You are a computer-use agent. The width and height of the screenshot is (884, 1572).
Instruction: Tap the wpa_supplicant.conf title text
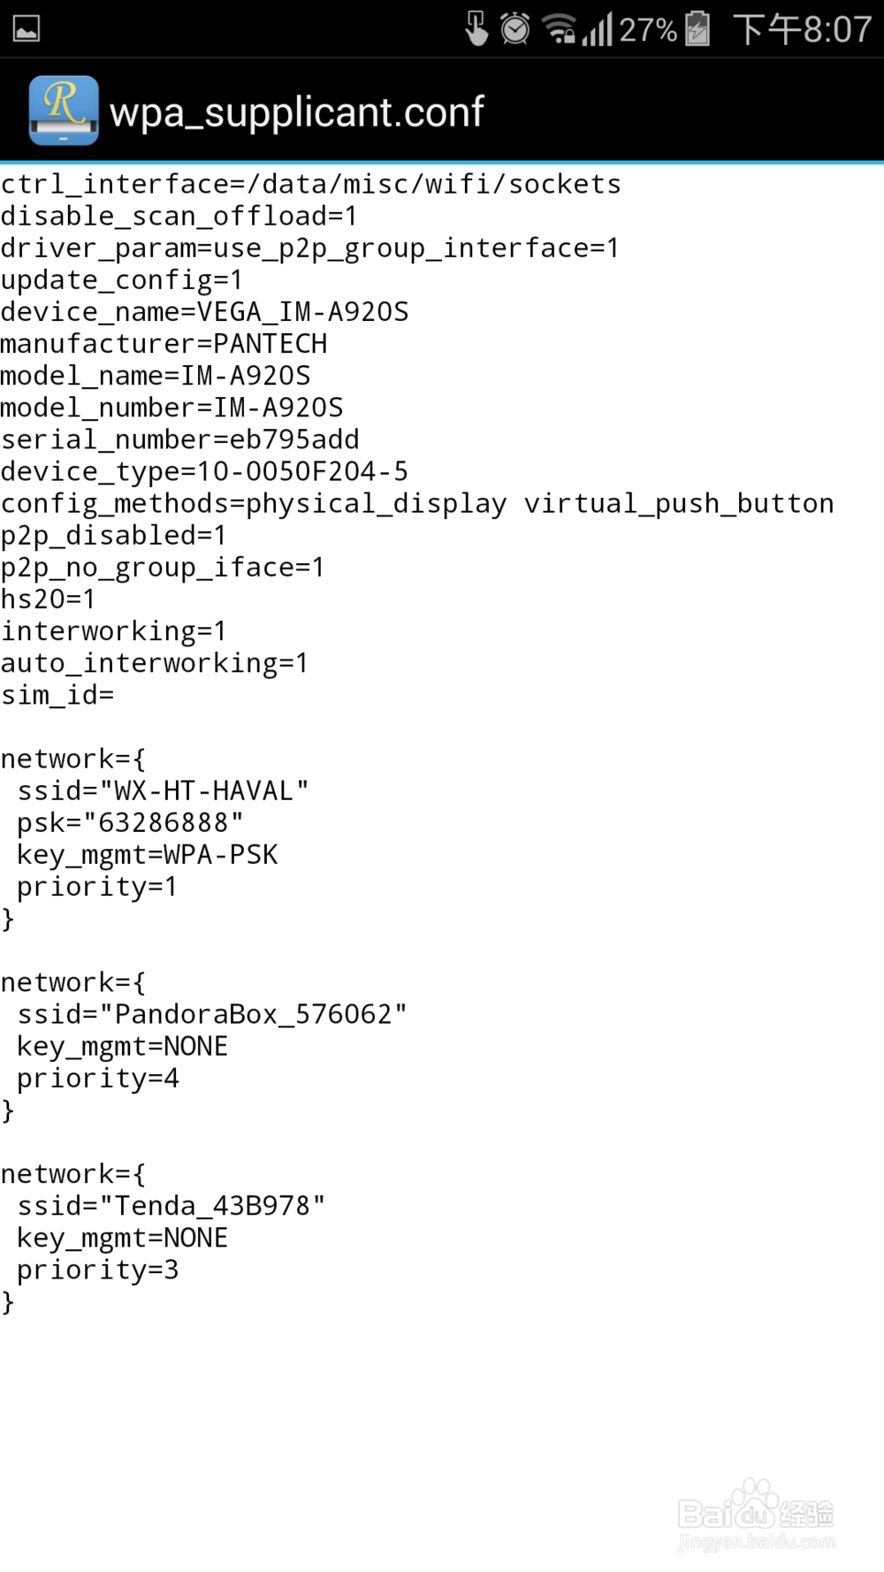(x=296, y=112)
